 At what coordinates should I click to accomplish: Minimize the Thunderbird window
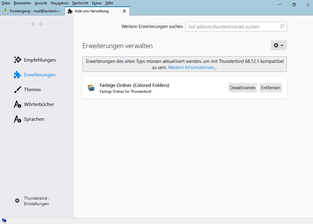[280, 4]
